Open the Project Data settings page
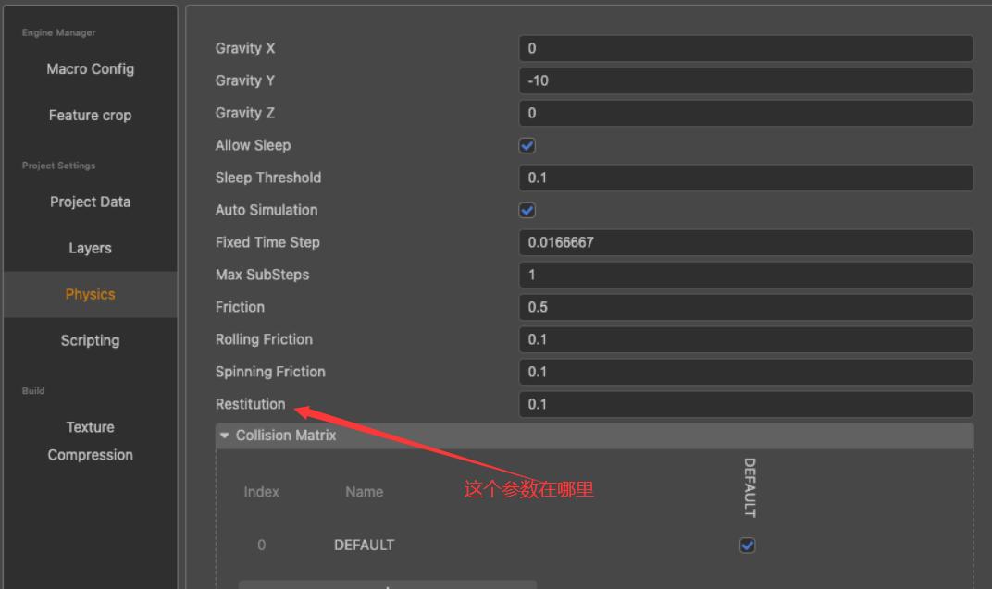Viewport: 992px width, 589px height. [x=90, y=202]
